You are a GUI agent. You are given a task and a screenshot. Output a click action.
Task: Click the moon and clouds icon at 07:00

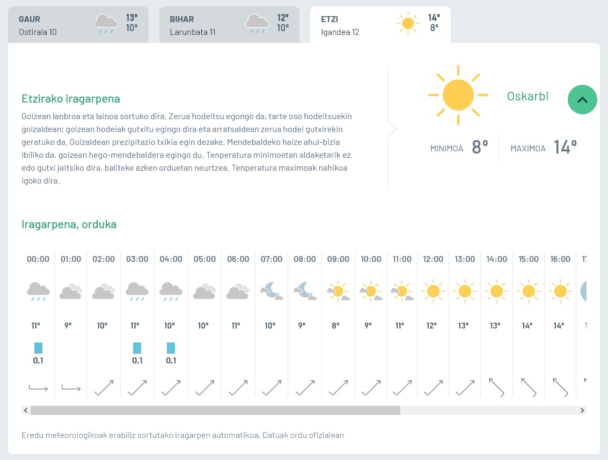[x=272, y=291]
